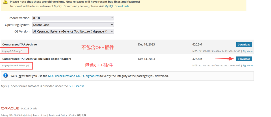Viewport: 271px width, 117px height.
Task: Click the Operating System label
Action: (x=18, y=25)
